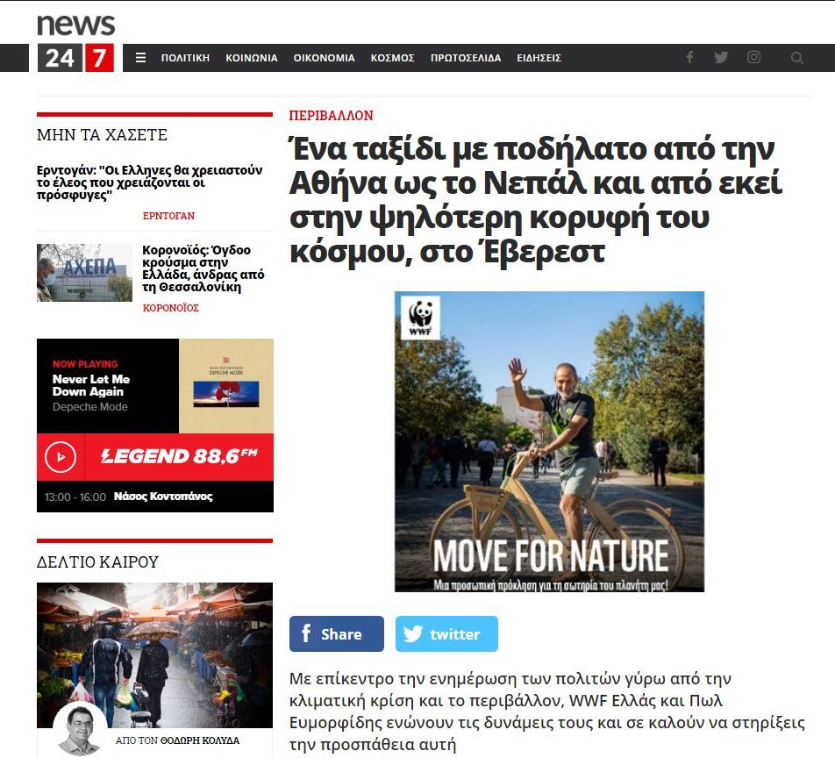The width and height of the screenshot is (835, 758).
Task: Click the ΚΟΡΟΝΟΪΟΣ tag link
Action: (170, 308)
